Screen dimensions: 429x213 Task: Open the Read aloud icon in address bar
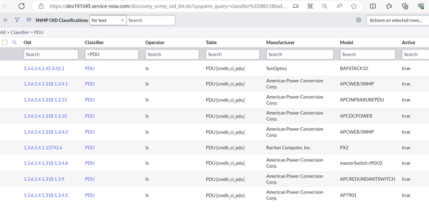pos(339,6)
